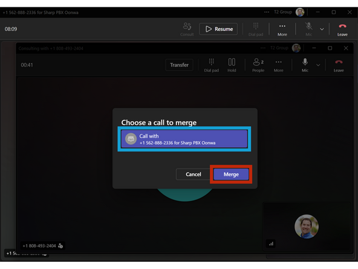Open More options in the outer call toolbar
358x269 pixels.
(282, 29)
